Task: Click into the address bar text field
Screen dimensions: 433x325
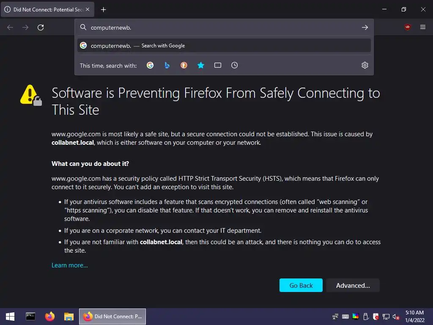Action: [224, 28]
